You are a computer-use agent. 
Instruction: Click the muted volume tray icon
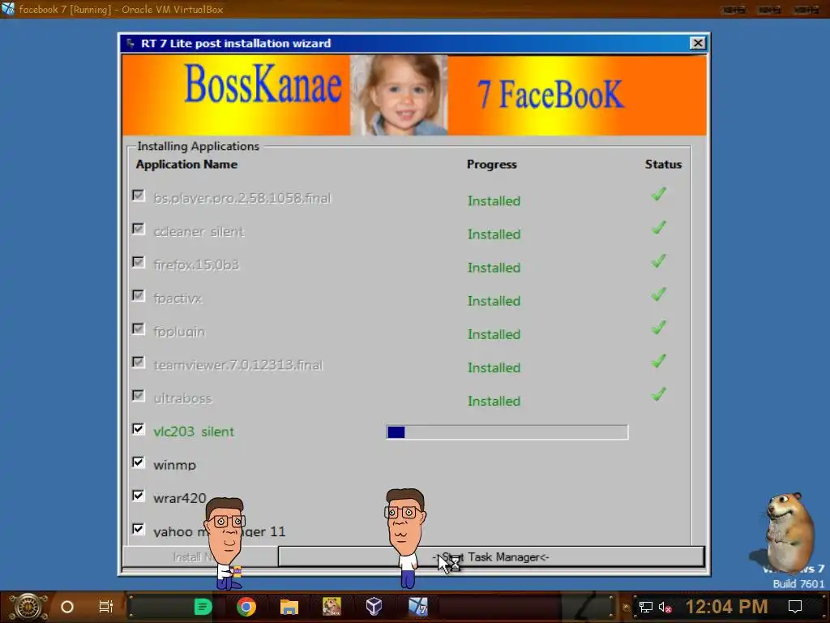point(665,607)
